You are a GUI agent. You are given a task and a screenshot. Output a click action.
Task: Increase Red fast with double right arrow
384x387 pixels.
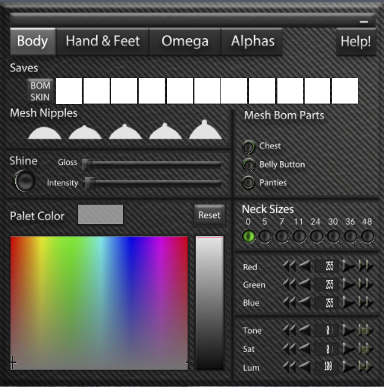point(366,266)
